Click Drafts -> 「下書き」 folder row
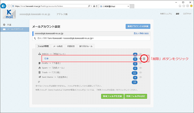This screenshot has width=194, height=113. pyautogui.click(x=51, y=63)
